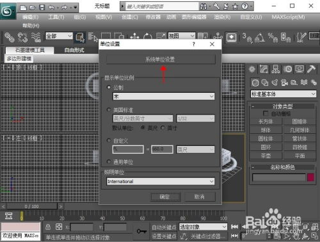
Task: Open the Utilities hammer panel
Action: pos(311,69)
